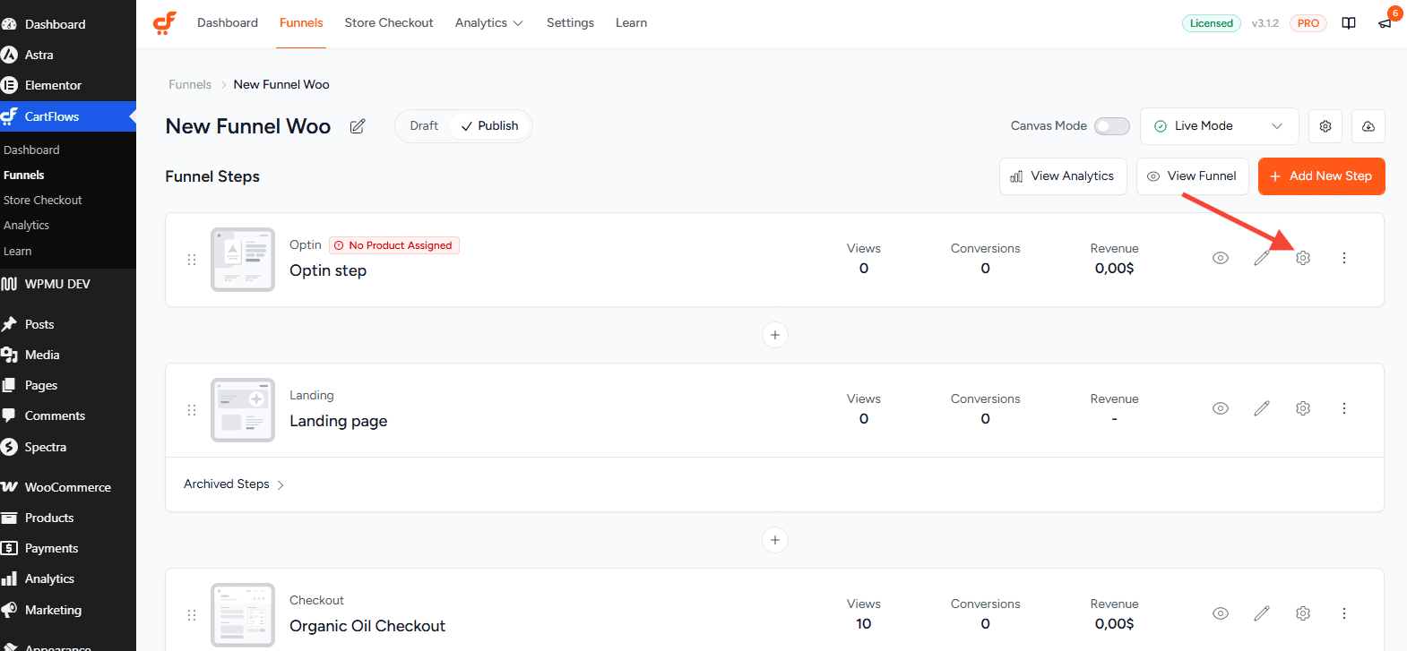
Task: Go to Dashboard tab in CartFlows header
Action: (x=228, y=23)
